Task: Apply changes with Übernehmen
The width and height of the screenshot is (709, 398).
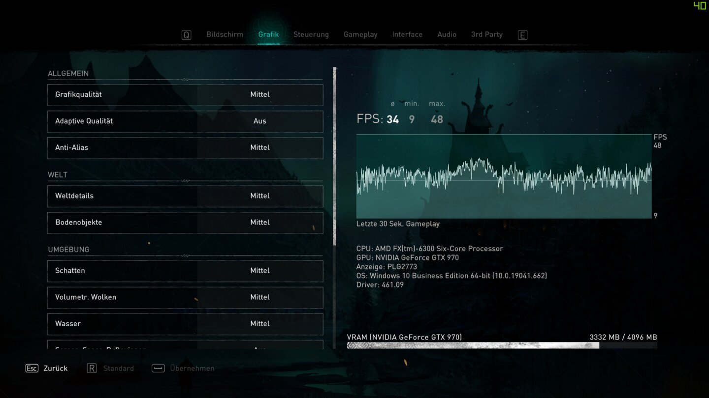Action: [192, 368]
